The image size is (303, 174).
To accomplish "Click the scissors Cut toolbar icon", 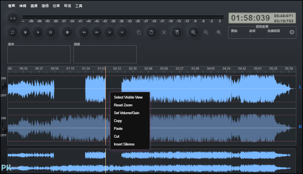I will coord(164,32).
